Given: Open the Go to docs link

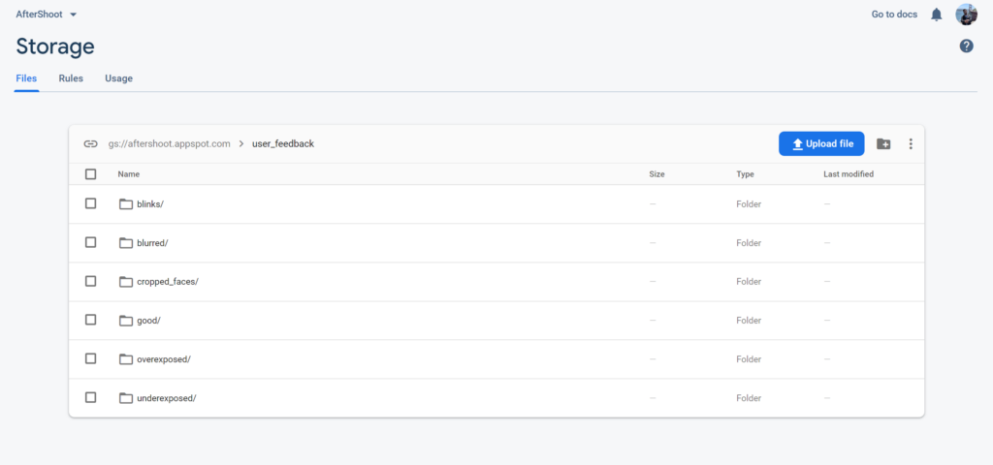Looking at the screenshot, I should (x=894, y=14).
